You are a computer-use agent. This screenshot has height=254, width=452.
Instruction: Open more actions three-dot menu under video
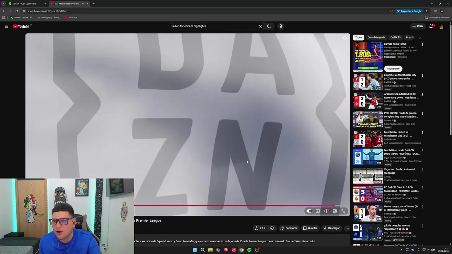[347, 228]
